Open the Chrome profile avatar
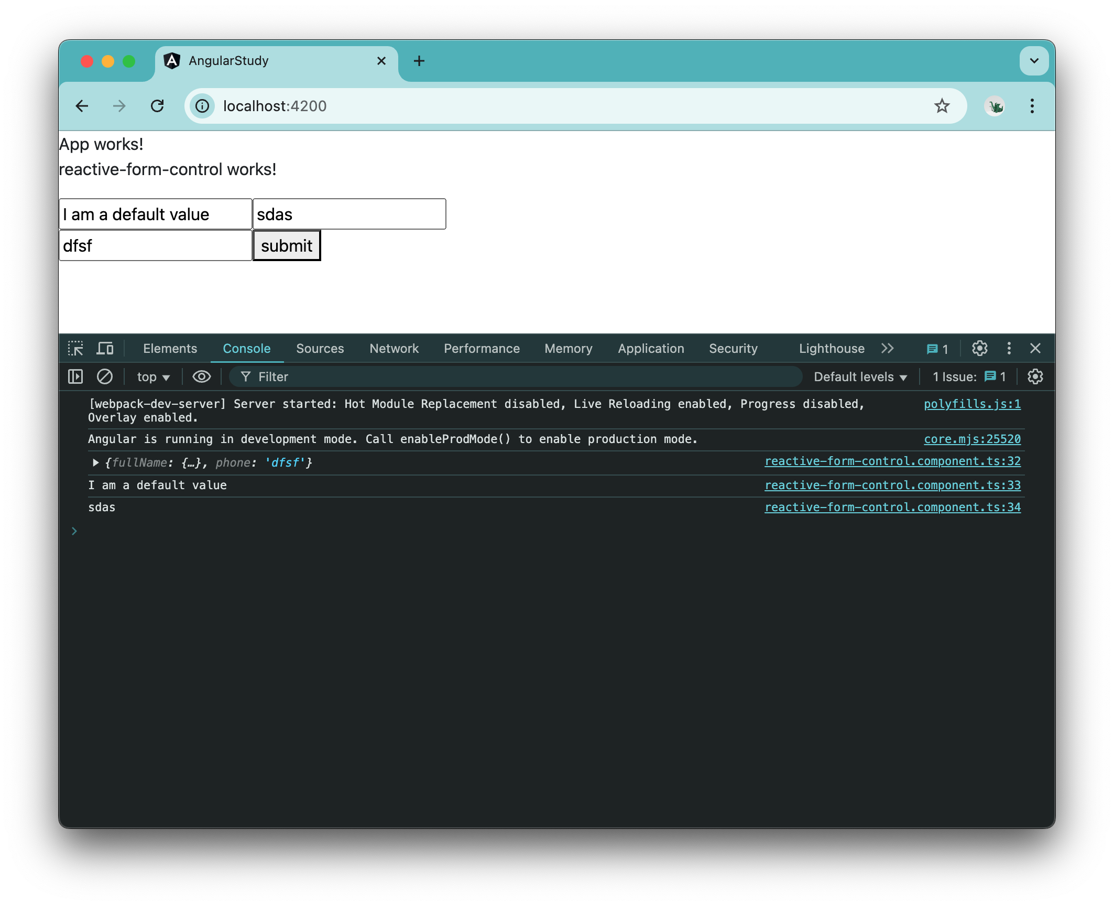 point(995,106)
